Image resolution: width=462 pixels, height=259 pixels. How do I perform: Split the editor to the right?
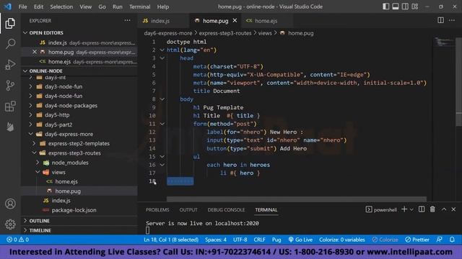440,20
